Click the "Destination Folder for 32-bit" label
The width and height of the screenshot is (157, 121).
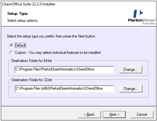click(32, 80)
